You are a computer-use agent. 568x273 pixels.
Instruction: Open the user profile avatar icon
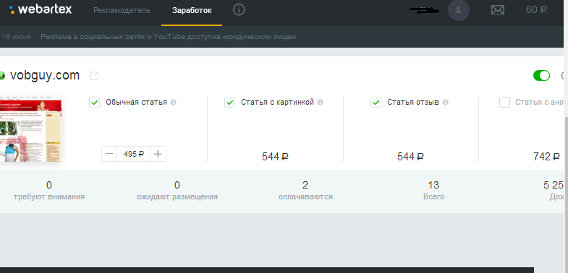(459, 10)
